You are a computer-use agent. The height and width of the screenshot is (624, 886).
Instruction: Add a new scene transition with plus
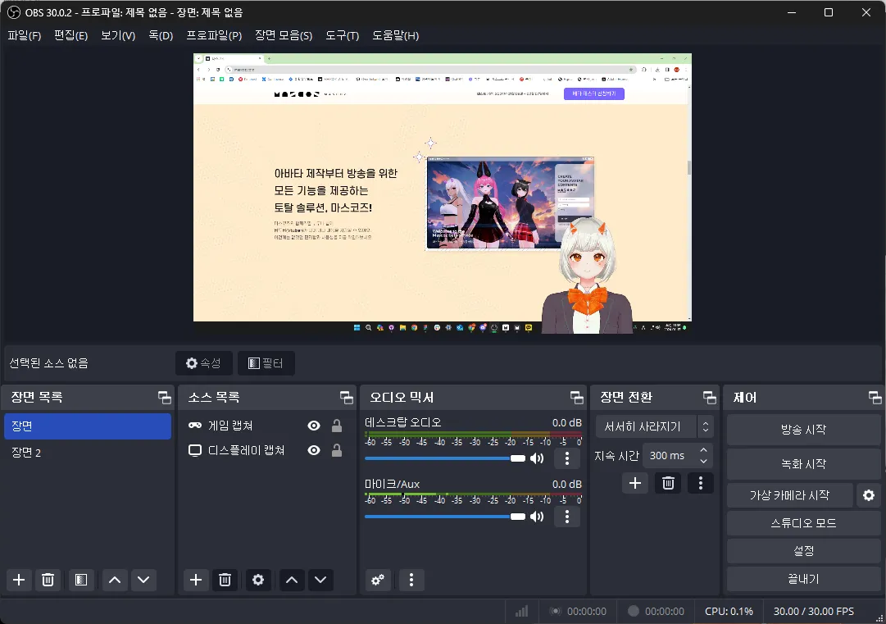pos(635,483)
